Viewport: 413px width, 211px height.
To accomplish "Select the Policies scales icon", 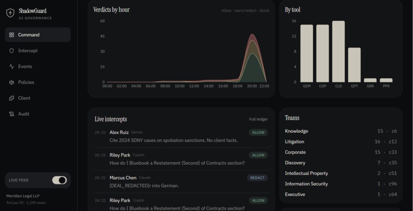I will click(11, 82).
